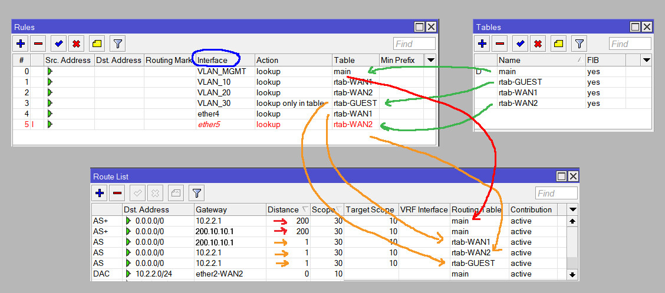Remove selected rule in Rules window
This screenshot has width=665, height=293.
38,44
